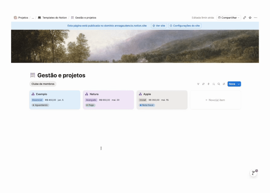Screen dimensions: 270x193
Task: Open the three-dots page menu
Action: (256, 17)
